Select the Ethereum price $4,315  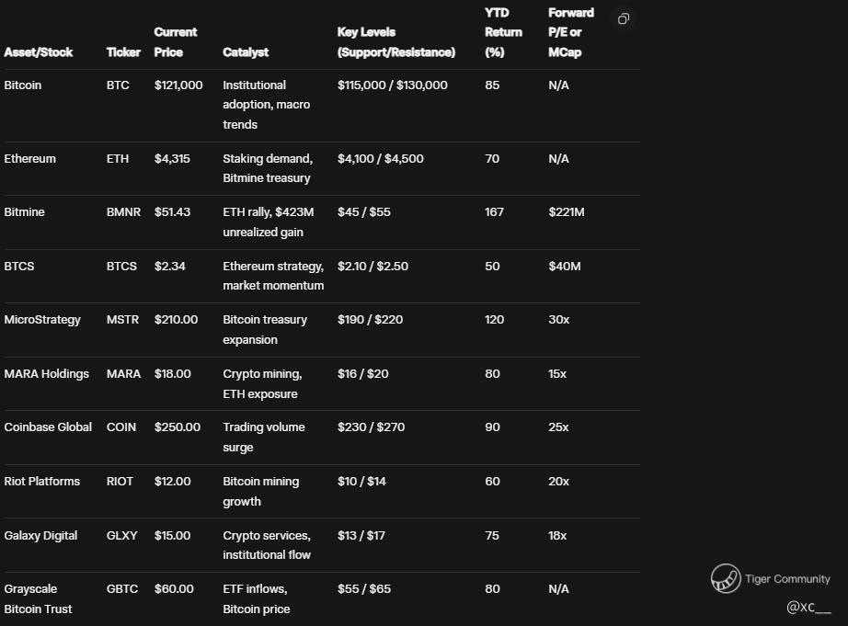pyautogui.click(x=172, y=159)
